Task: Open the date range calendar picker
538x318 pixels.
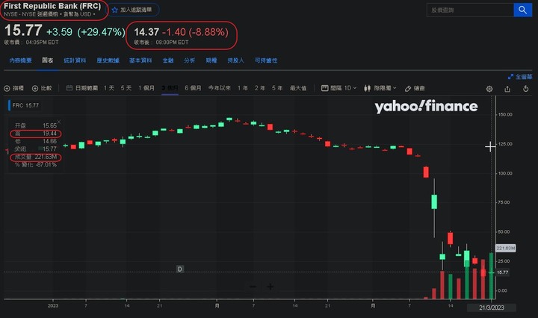Action: [x=81, y=88]
